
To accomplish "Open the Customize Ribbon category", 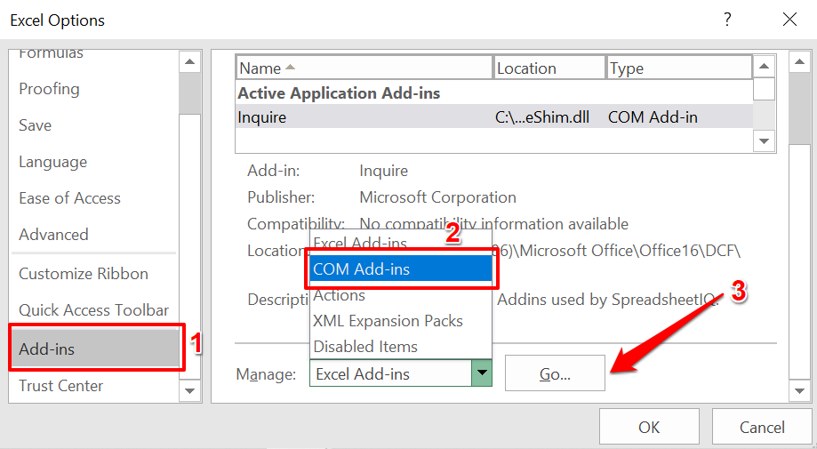I will click(84, 274).
